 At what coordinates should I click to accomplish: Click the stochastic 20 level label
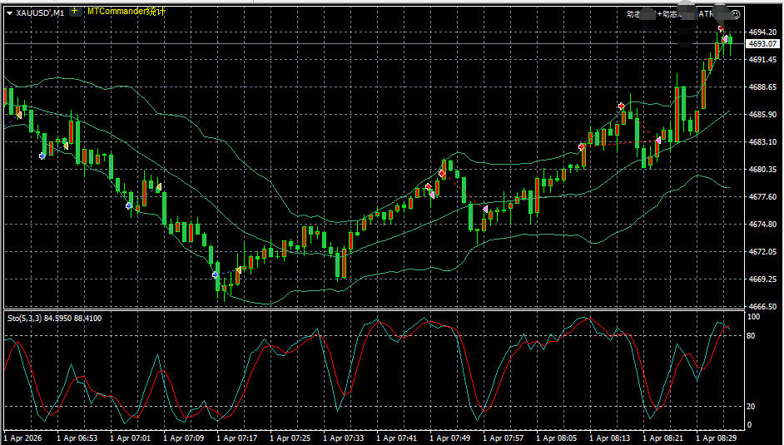click(751, 407)
